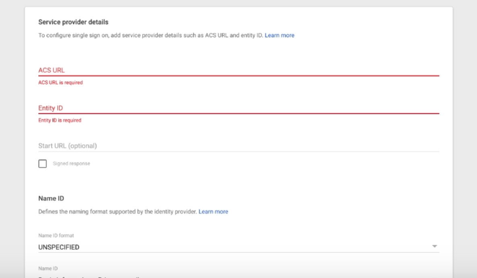Click the 'ACS URL is required' error message
The width and height of the screenshot is (477, 278).
(60, 82)
